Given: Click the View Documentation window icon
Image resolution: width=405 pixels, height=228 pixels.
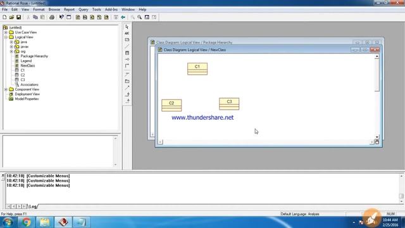Looking at the screenshot, I should pos(69,17).
